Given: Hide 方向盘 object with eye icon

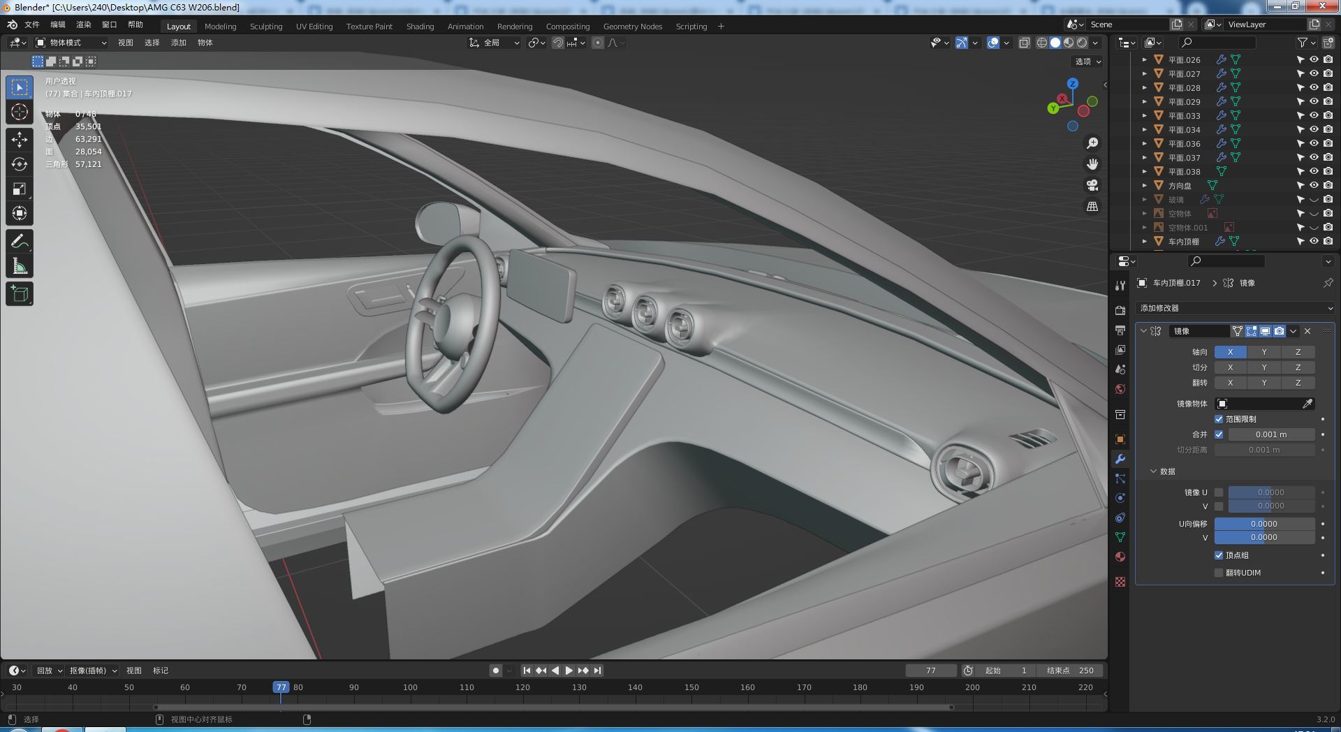Looking at the screenshot, I should point(1314,186).
